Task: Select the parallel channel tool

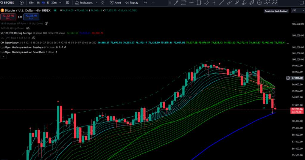Action: (207, 3)
